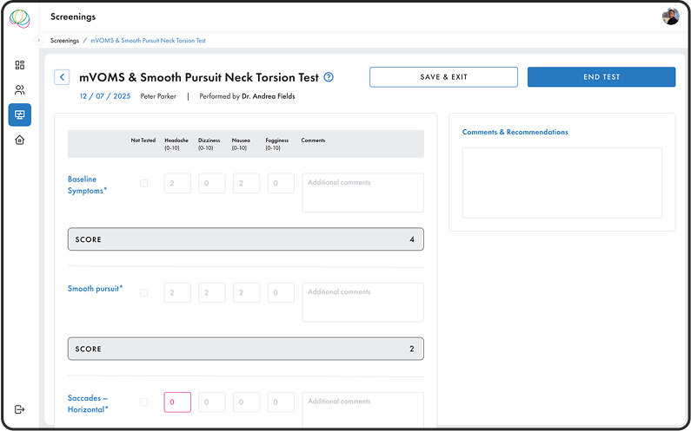691x431 pixels.
Task: Click the Smooth pursuit SCORE bar showing 2
Action: pos(245,349)
